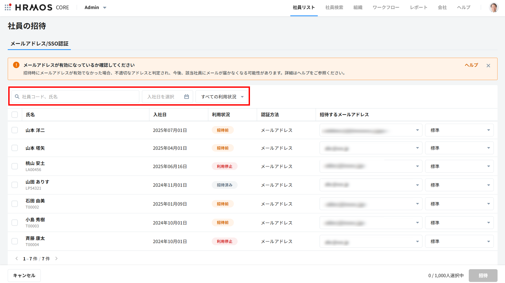Open 標準 dropdown for 山田 ありす

click(459, 185)
